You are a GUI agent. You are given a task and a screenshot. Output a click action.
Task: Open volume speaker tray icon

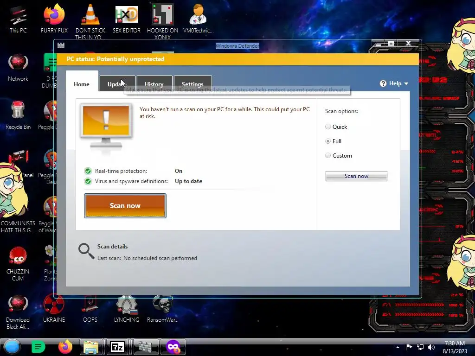(x=431, y=347)
